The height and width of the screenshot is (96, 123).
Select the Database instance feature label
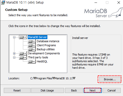(x=48, y=41)
